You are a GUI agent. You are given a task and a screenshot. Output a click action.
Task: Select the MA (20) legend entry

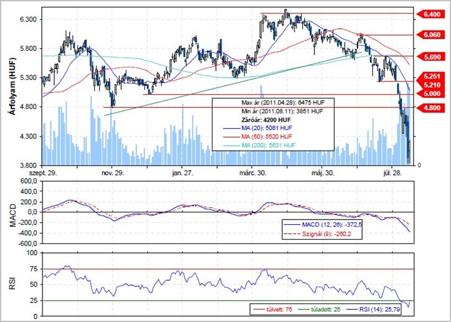point(265,128)
